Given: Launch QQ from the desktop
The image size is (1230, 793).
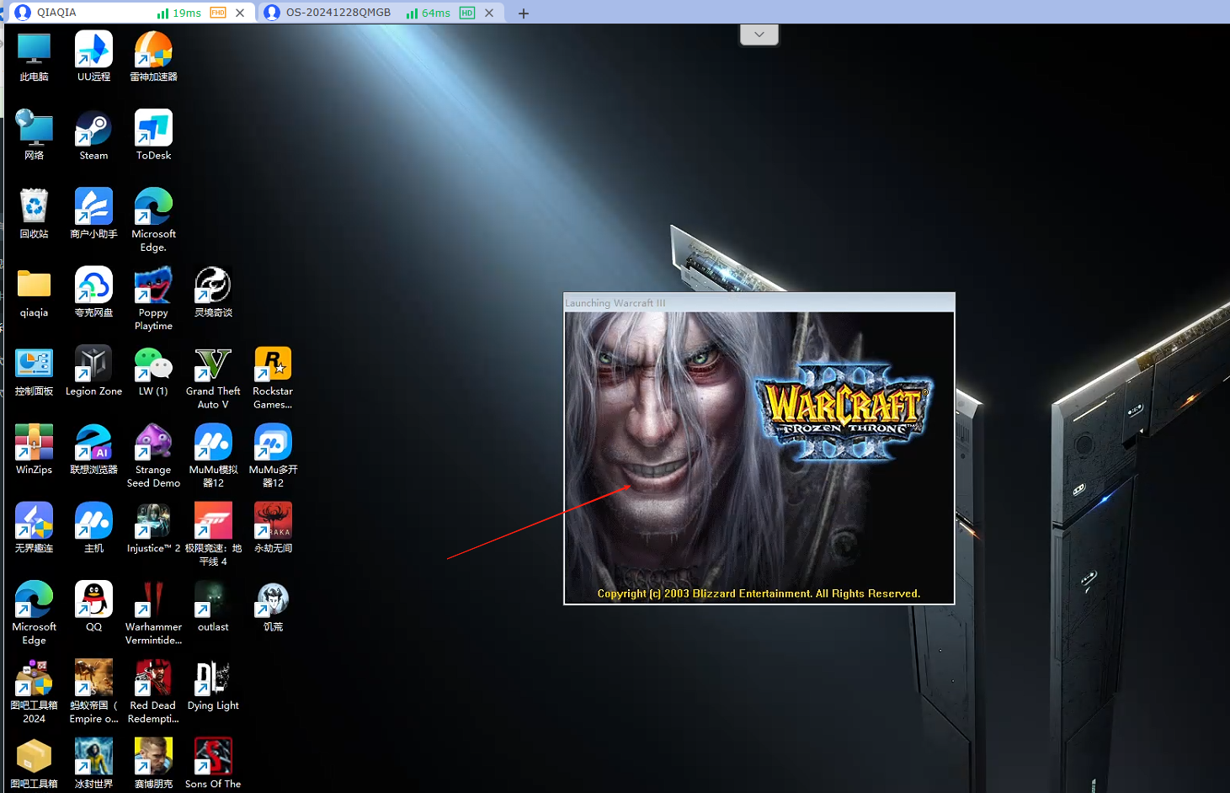Looking at the screenshot, I should (x=93, y=606).
